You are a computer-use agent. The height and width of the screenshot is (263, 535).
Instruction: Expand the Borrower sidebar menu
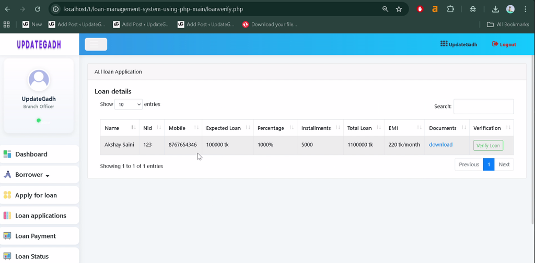pyautogui.click(x=40, y=175)
